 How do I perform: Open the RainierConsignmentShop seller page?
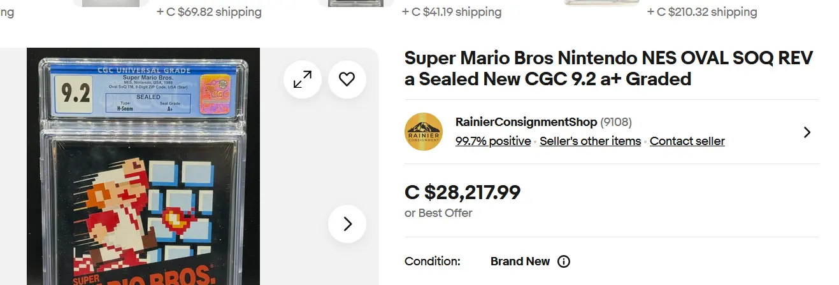[x=526, y=122]
